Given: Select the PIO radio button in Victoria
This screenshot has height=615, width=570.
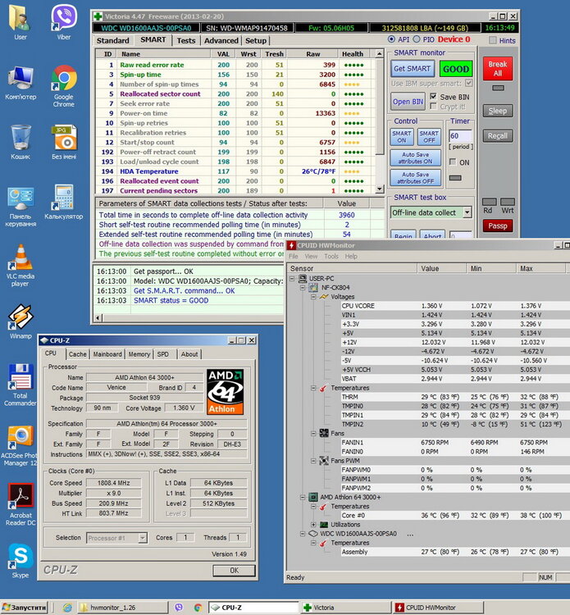Looking at the screenshot, I should 417,39.
